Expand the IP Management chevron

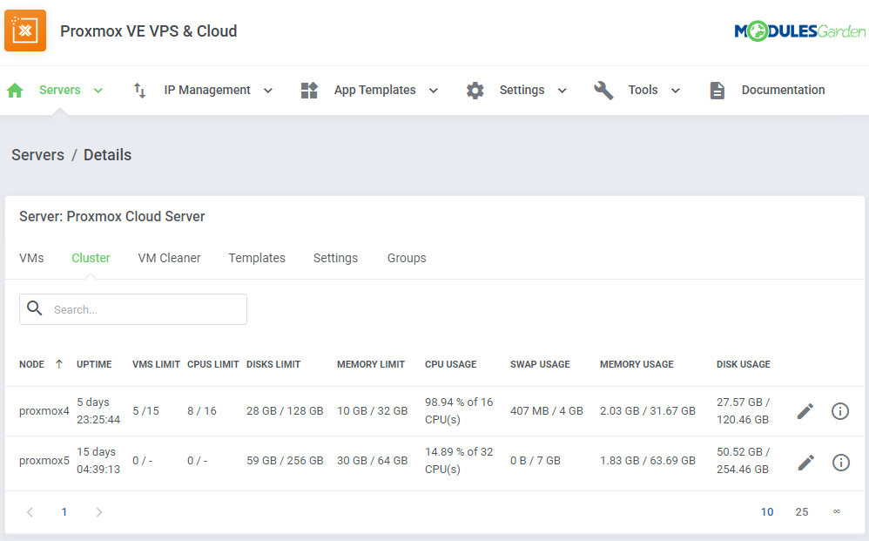click(267, 91)
